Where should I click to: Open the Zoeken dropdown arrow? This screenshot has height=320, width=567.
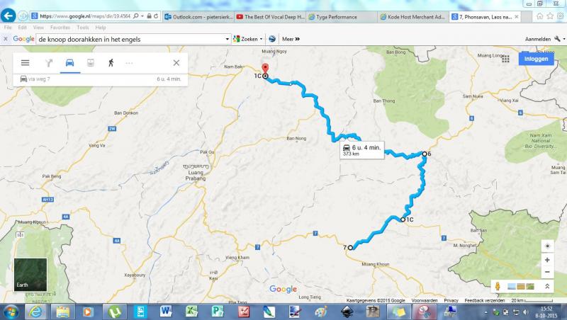(x=261, y=39)
